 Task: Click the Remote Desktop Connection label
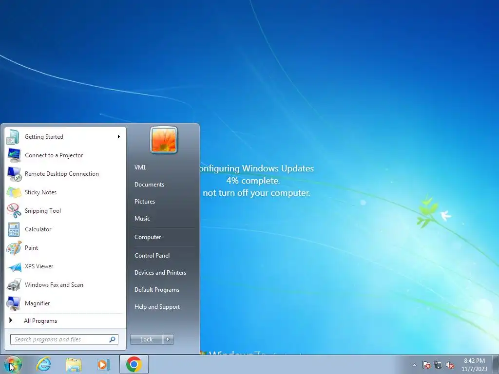(62, 174)
